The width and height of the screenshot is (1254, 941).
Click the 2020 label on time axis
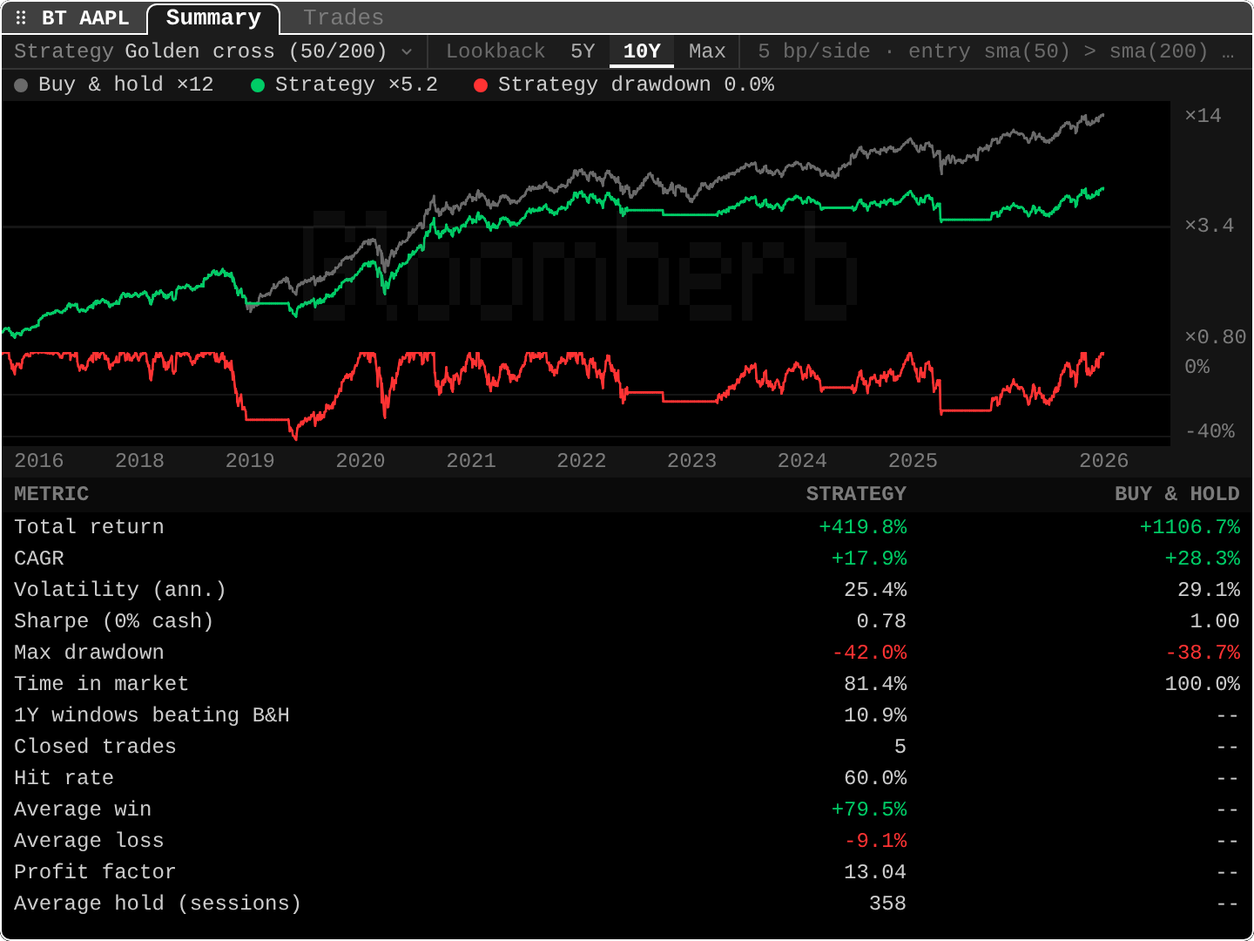pyautogui.click(x=361, y=461)
